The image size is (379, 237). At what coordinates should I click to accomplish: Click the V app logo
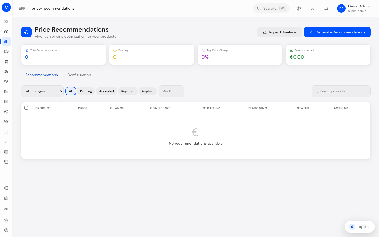click(6, 7)
